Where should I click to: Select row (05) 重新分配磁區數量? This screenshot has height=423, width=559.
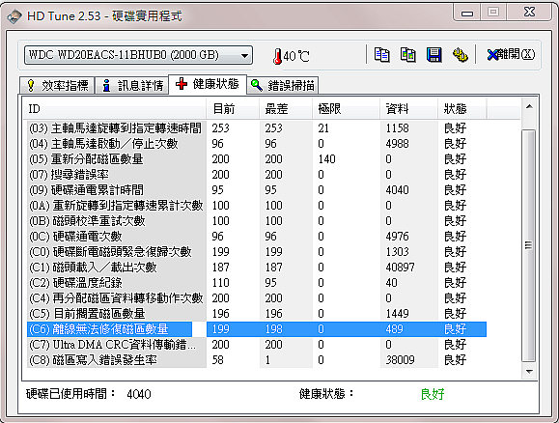click(x=257, y=159)
